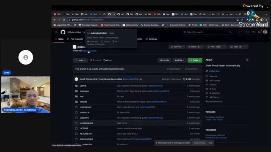Click the .github folder icon
Viewport: 271px width, 152px height.
tap(76, 86)
